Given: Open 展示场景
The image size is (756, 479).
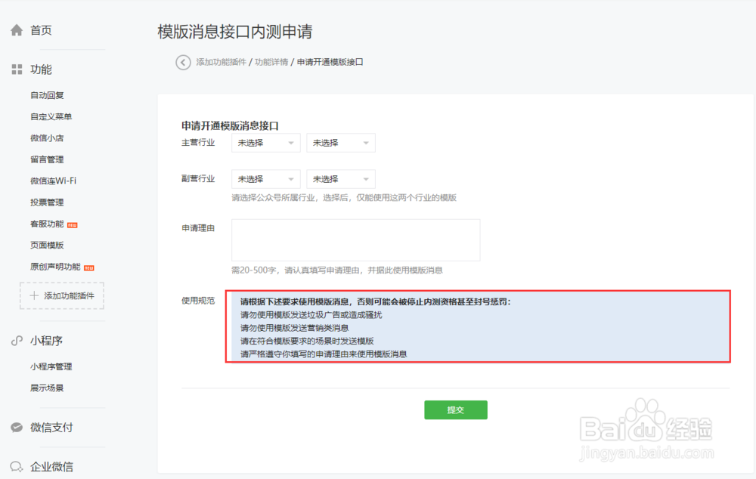Looking at the screenshot, I should click(47, 388).
